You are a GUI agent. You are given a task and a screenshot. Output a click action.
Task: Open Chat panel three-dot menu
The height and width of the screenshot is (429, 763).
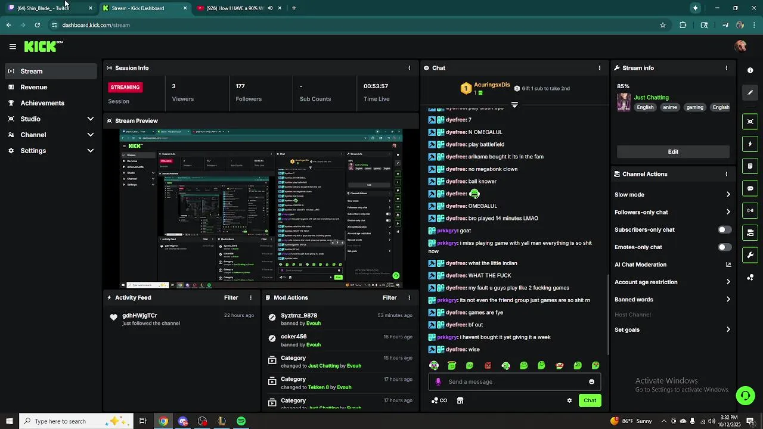point(599,68)
